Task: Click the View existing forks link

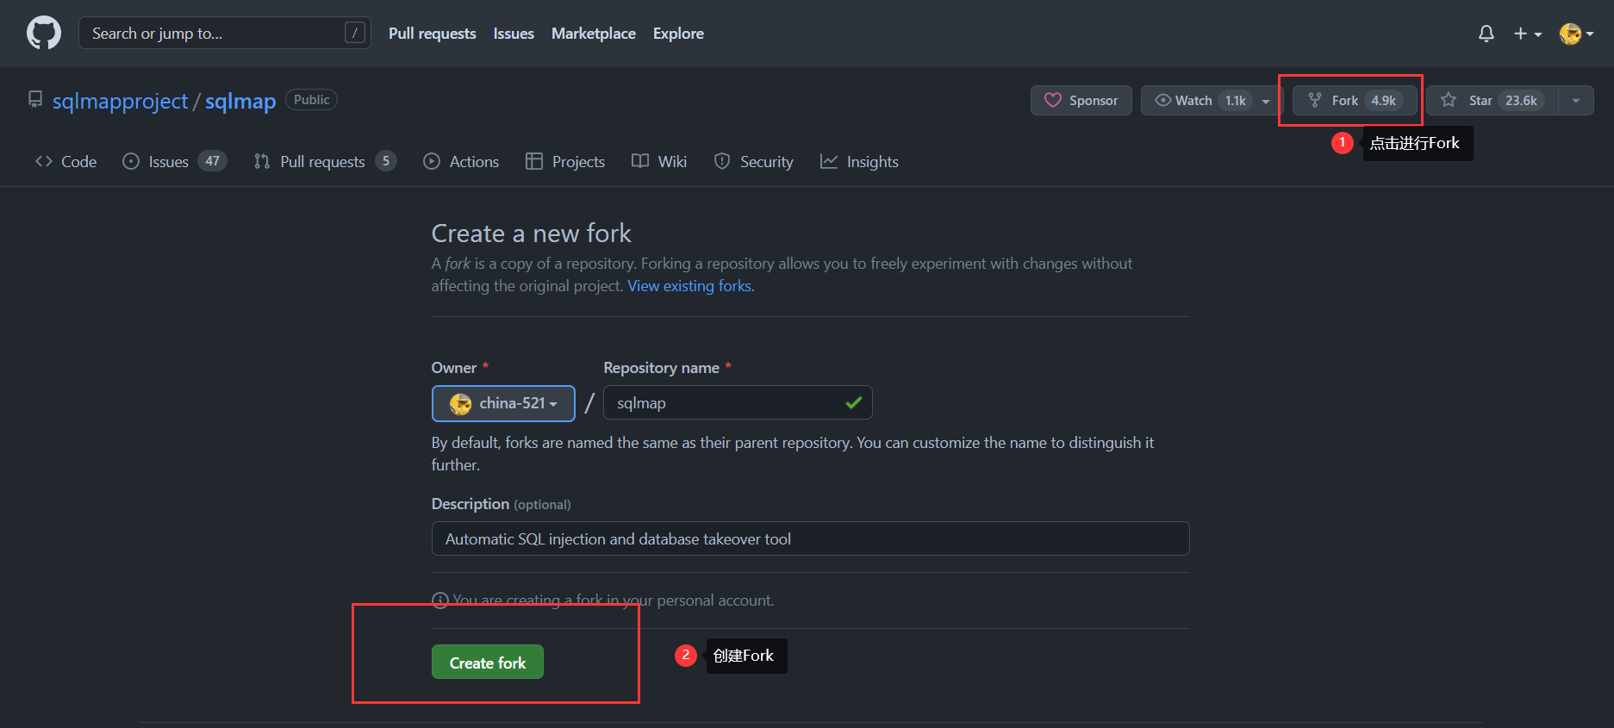Action: 691,286
